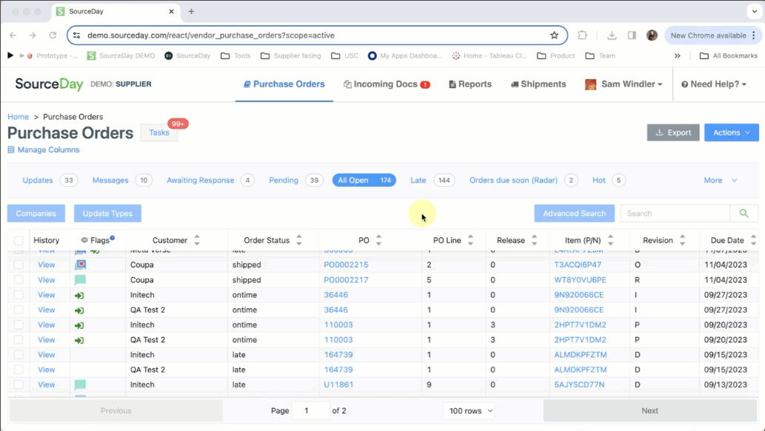765x431 pixels.
Task: Open the Home breadcrumb link
Action: pos(18,117)
